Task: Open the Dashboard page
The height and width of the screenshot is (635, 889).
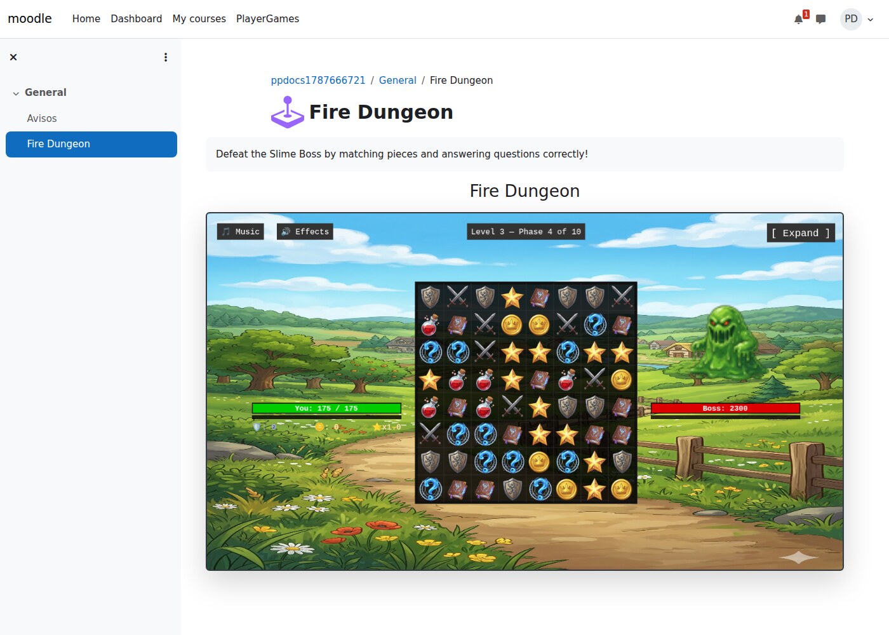Action: coord(137,19)
